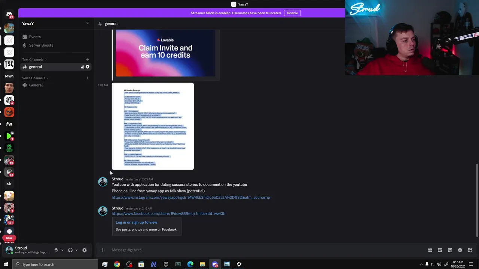Join the General voice channel
Screen dimensions: 479x269
56,85
